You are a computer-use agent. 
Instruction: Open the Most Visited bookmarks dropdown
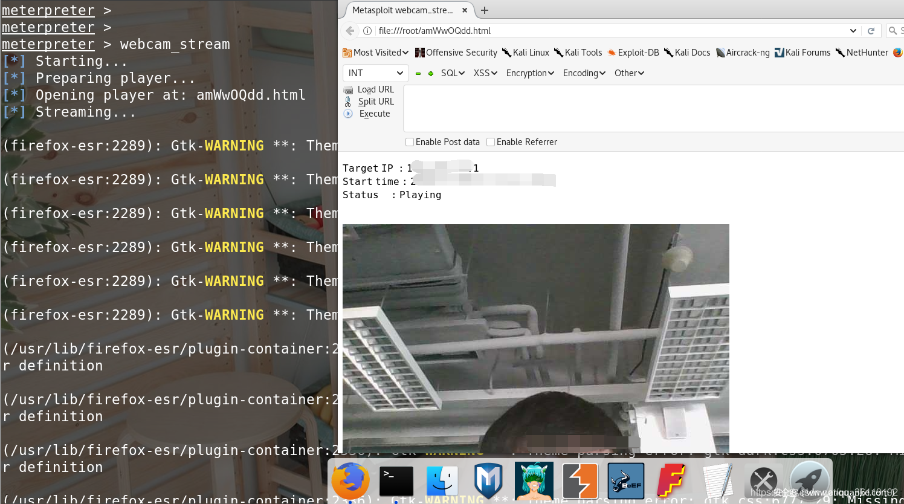pos(375,53)
